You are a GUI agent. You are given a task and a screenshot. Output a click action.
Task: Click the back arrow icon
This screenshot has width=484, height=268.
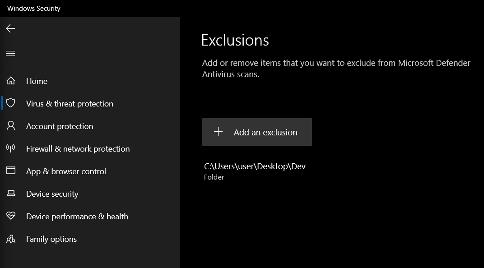[x=10, y=28]
